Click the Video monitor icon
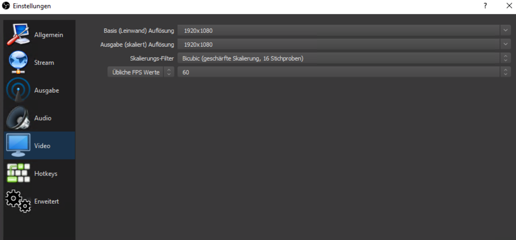The height and width of the screenshot is (240, 516). click(x=18, y=146)
